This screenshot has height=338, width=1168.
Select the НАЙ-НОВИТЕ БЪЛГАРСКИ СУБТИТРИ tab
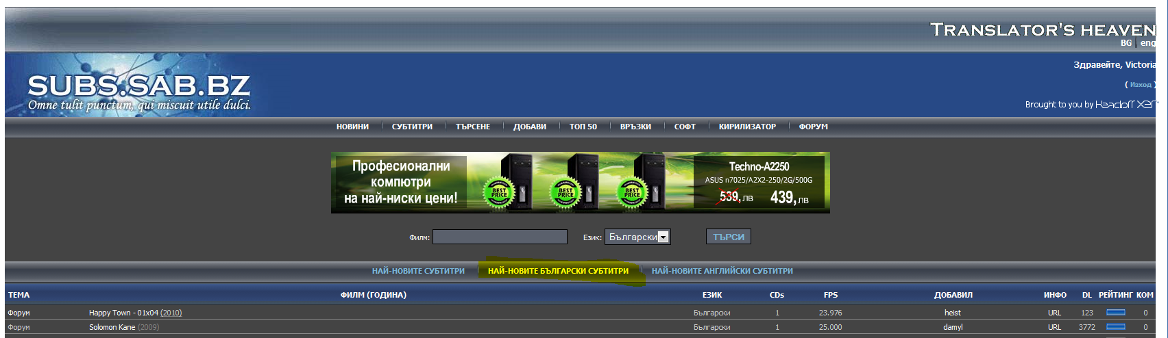pos(558,271)
